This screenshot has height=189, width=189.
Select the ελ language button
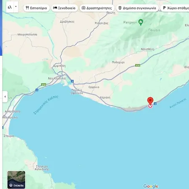click(10, 7)
